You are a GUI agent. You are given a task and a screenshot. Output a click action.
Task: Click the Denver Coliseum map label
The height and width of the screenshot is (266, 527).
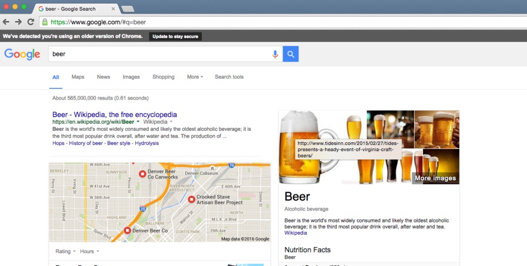[x=201, y=174]
